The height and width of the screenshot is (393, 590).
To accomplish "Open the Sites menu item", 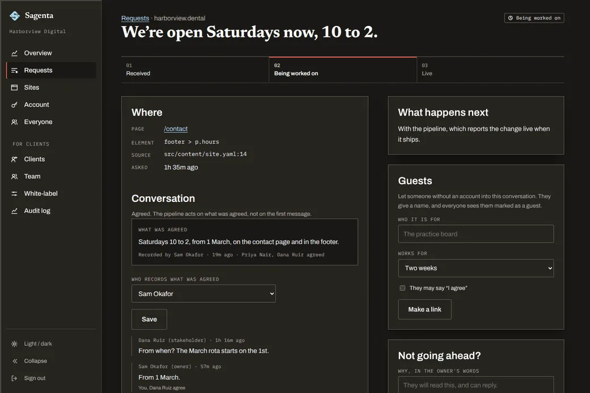I will (x=51, y=88).
